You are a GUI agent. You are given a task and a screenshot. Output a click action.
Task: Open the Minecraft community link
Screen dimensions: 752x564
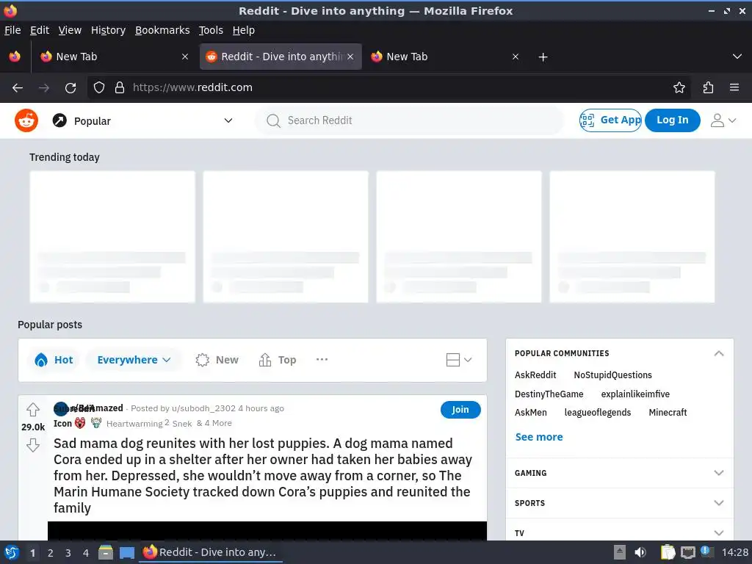coord(668,413)
